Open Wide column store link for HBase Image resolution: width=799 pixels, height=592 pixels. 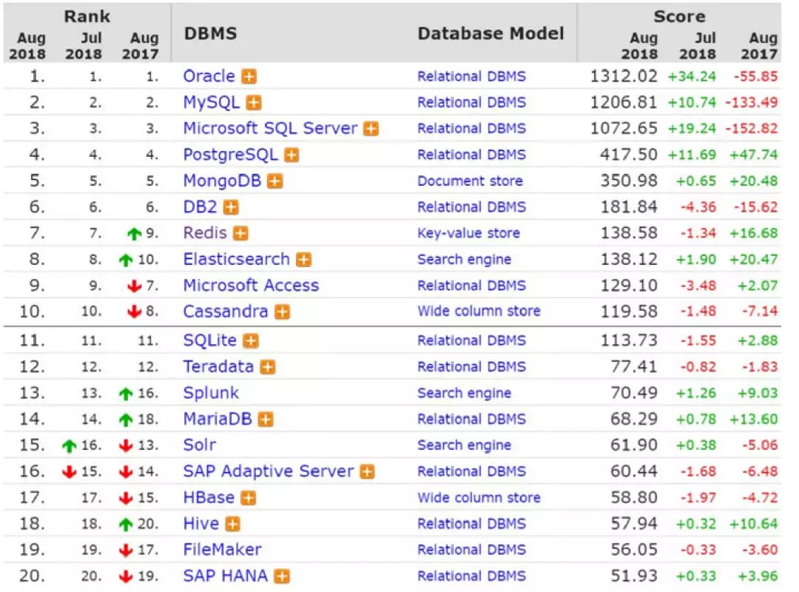coord(479,498)
